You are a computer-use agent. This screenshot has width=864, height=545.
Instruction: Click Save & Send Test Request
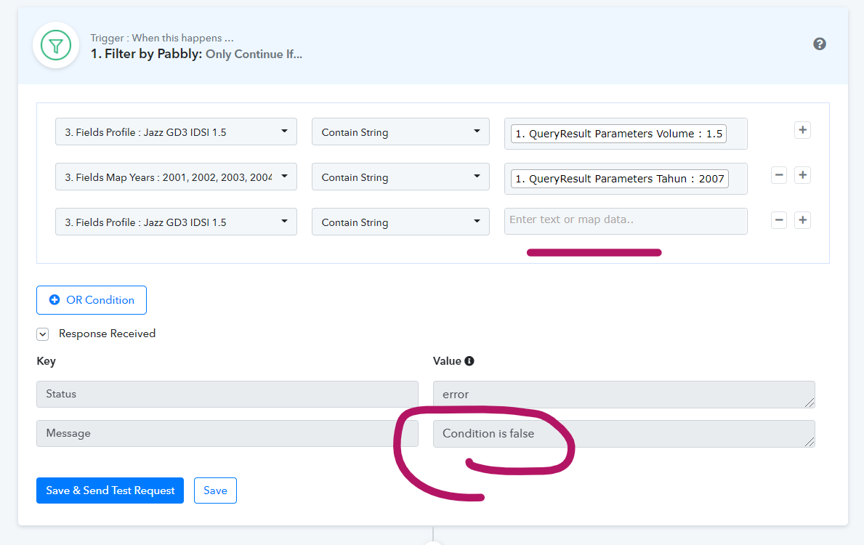click(x=110, y=490)
